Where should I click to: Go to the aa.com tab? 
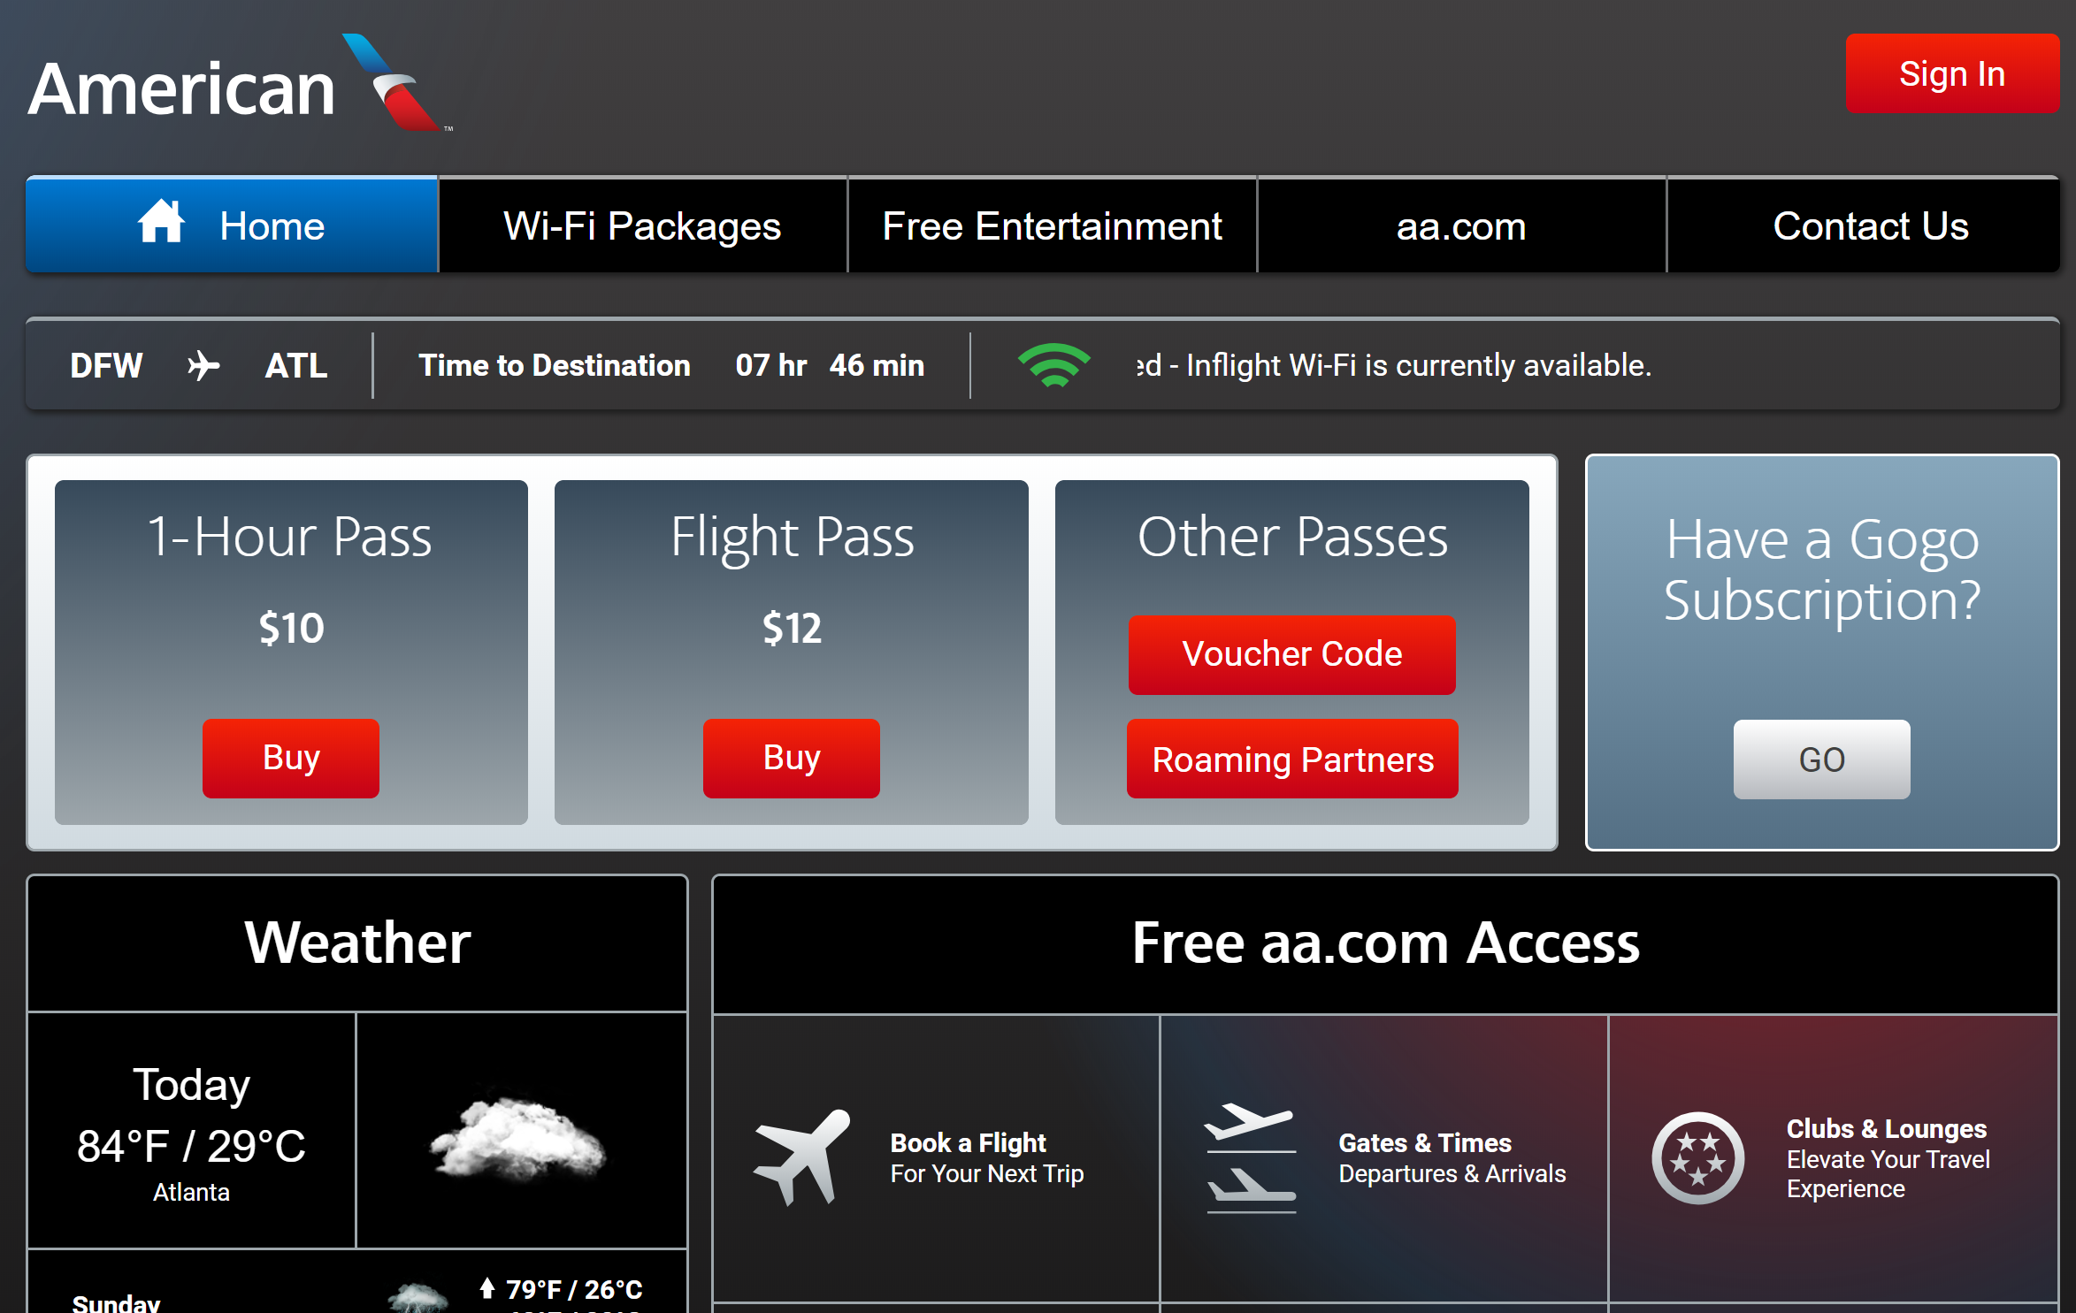point(1461,226)
